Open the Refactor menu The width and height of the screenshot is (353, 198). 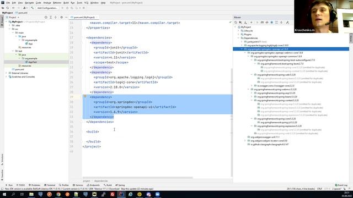point(57,3)
